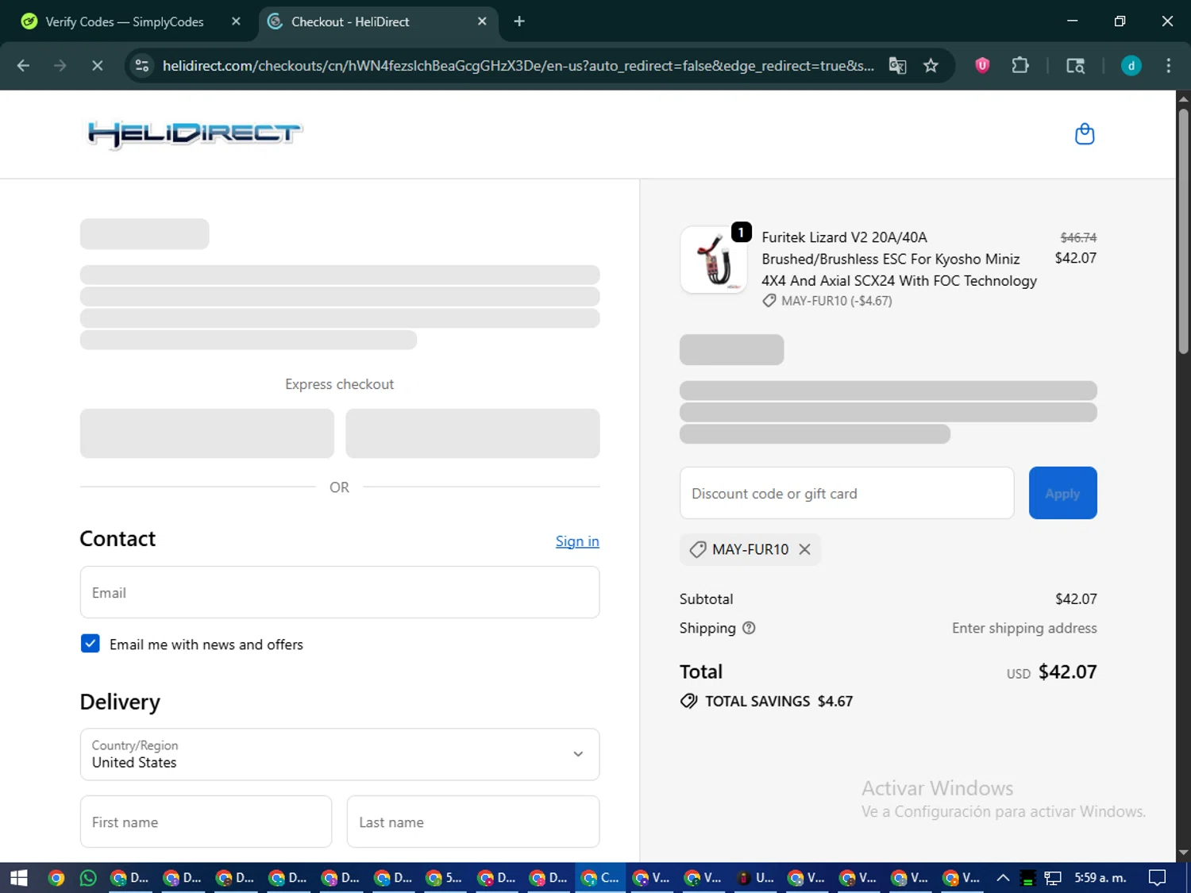This screenshot has height=893, width=1191.
Task: Bookmark this page with the star icon
Action: point(931,66)
